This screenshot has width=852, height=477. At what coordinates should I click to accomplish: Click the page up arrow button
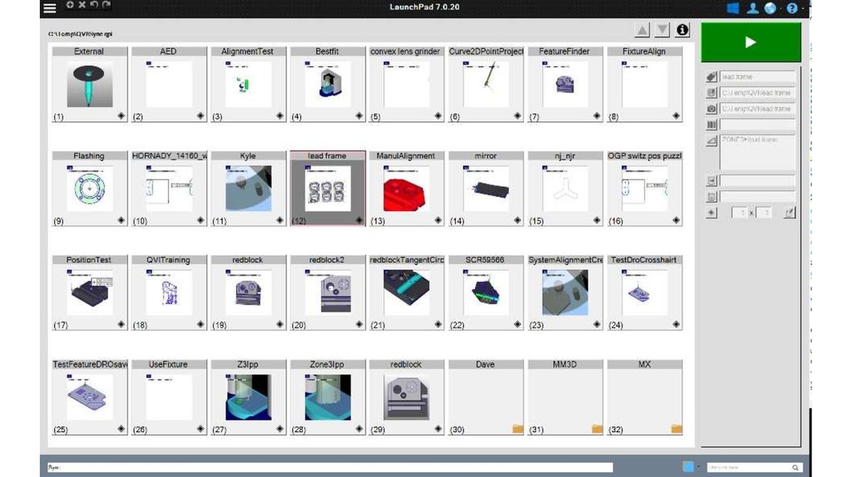pos(642,31)
